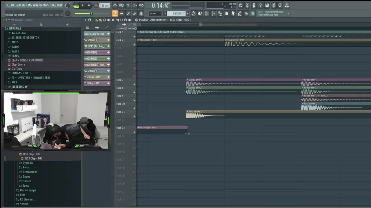Open the Channel rack icon
371x208 pixels.
(207, 13)
